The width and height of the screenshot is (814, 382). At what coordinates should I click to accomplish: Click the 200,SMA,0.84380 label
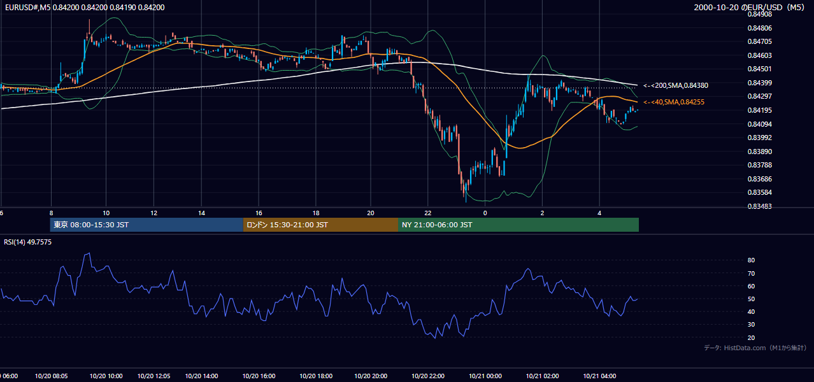coord(675,85)
